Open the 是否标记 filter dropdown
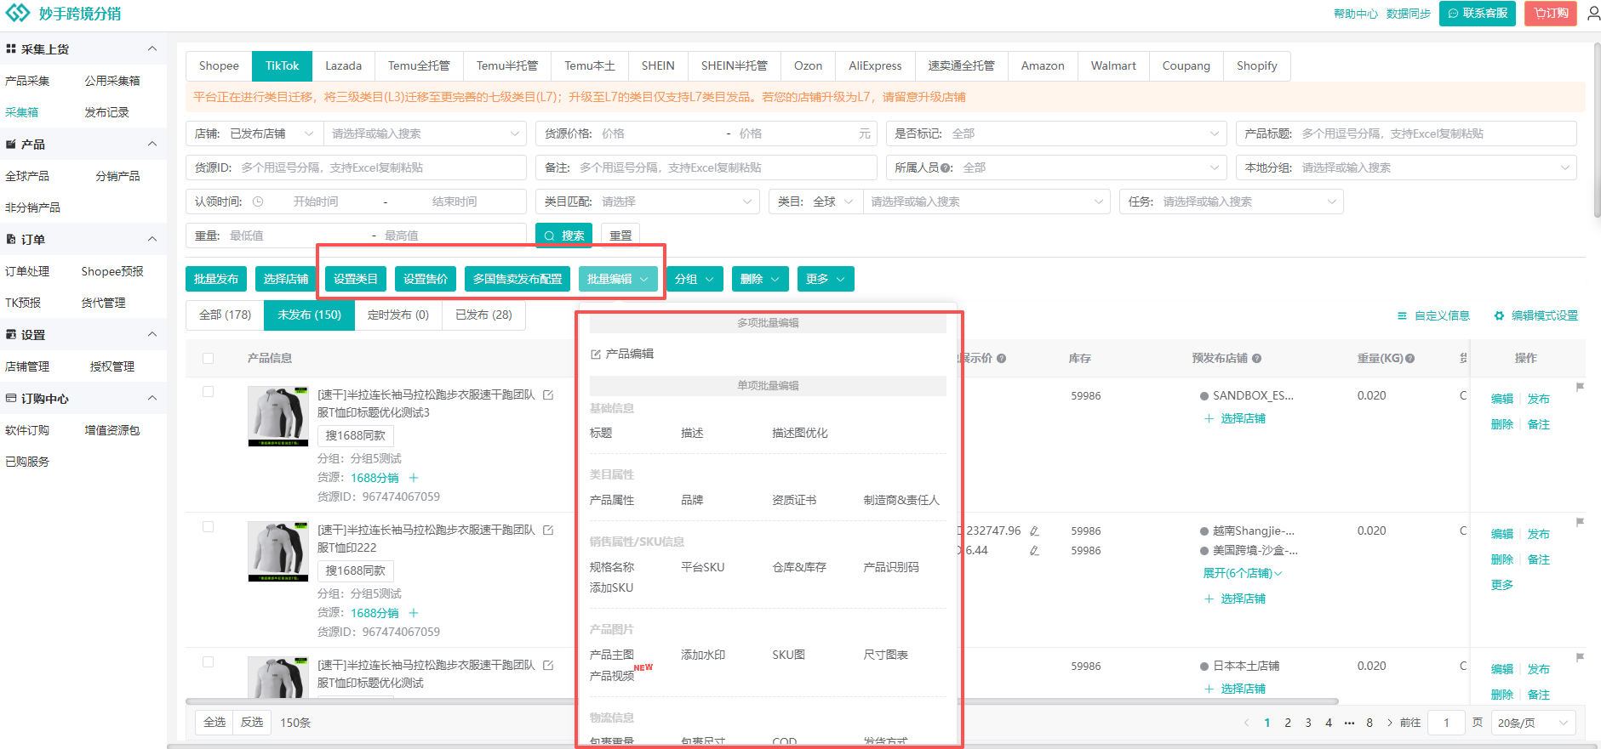Viewport: 1601px width, 749px height. 1055,133
